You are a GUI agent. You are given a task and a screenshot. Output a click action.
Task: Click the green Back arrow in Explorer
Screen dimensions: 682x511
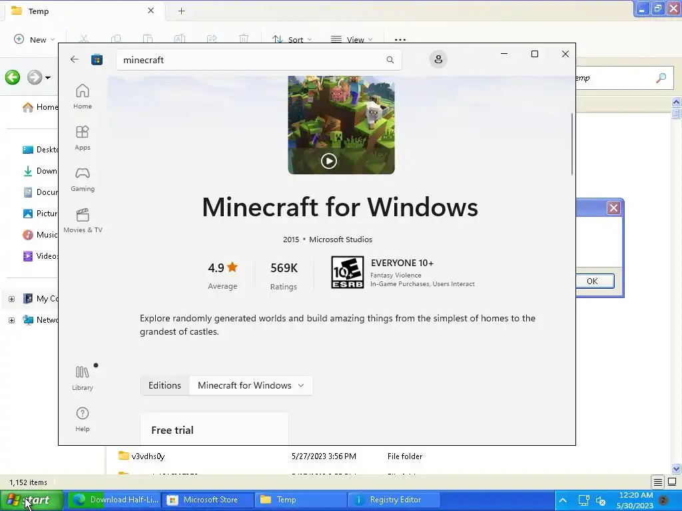click(13, 78)
